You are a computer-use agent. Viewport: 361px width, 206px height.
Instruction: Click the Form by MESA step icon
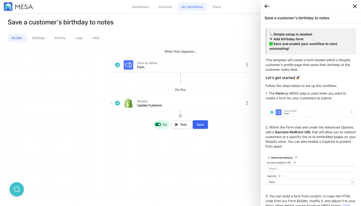(128, 65)
